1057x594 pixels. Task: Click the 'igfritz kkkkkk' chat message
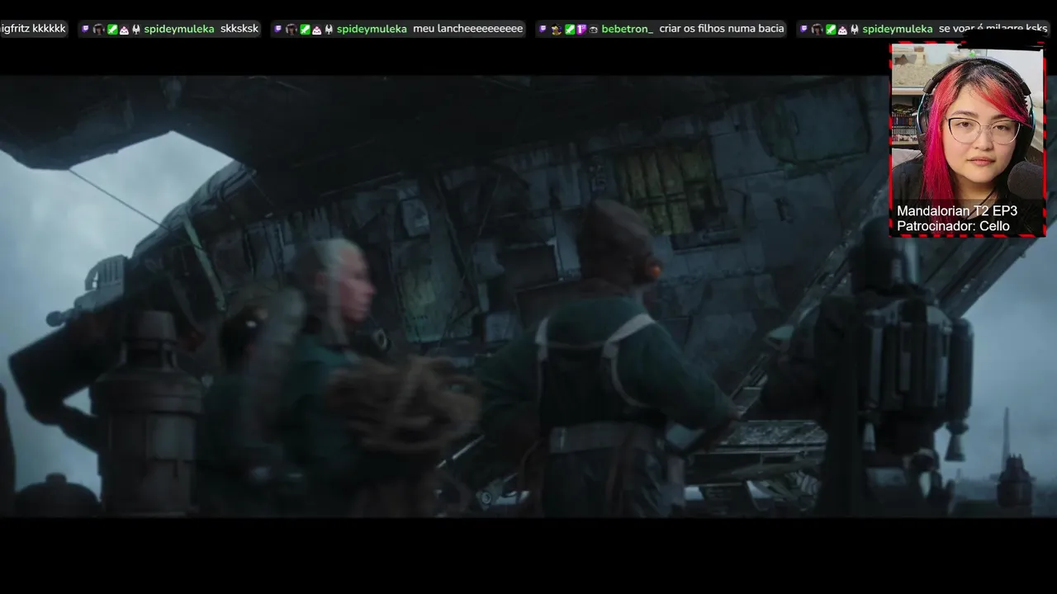tap(33, 29)
